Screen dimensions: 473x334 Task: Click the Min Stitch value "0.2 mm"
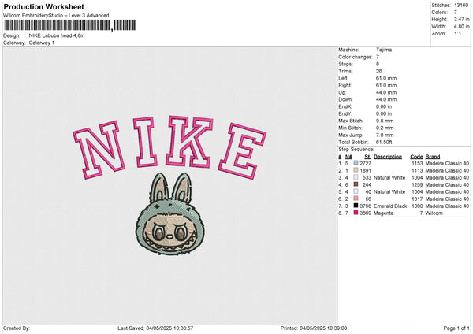point(385,128)
